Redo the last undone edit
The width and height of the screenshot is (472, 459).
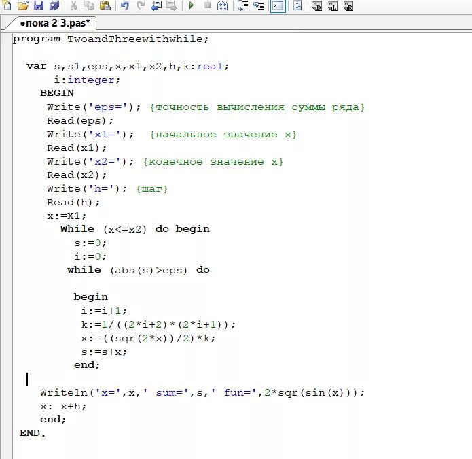[141, 5]
